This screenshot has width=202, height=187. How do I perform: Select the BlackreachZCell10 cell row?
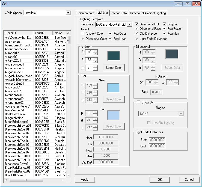tap(35, 160)
